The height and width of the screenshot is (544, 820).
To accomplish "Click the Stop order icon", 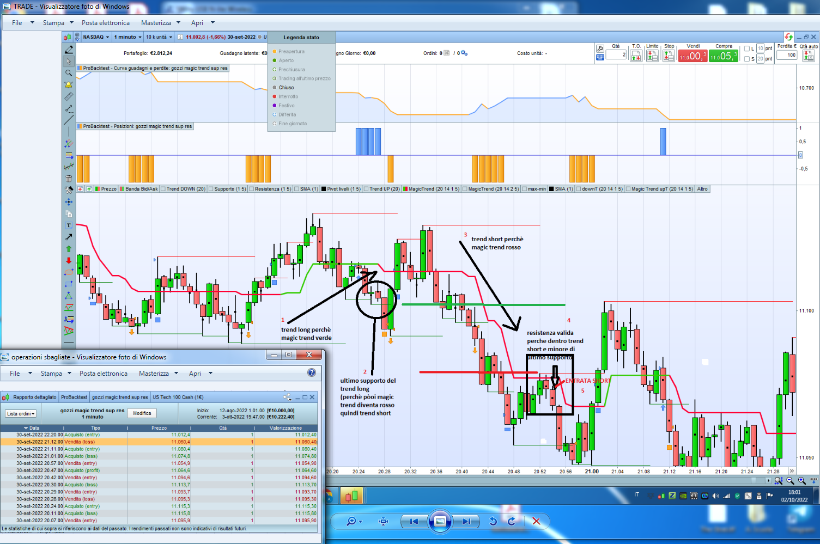I will [669, 56].
